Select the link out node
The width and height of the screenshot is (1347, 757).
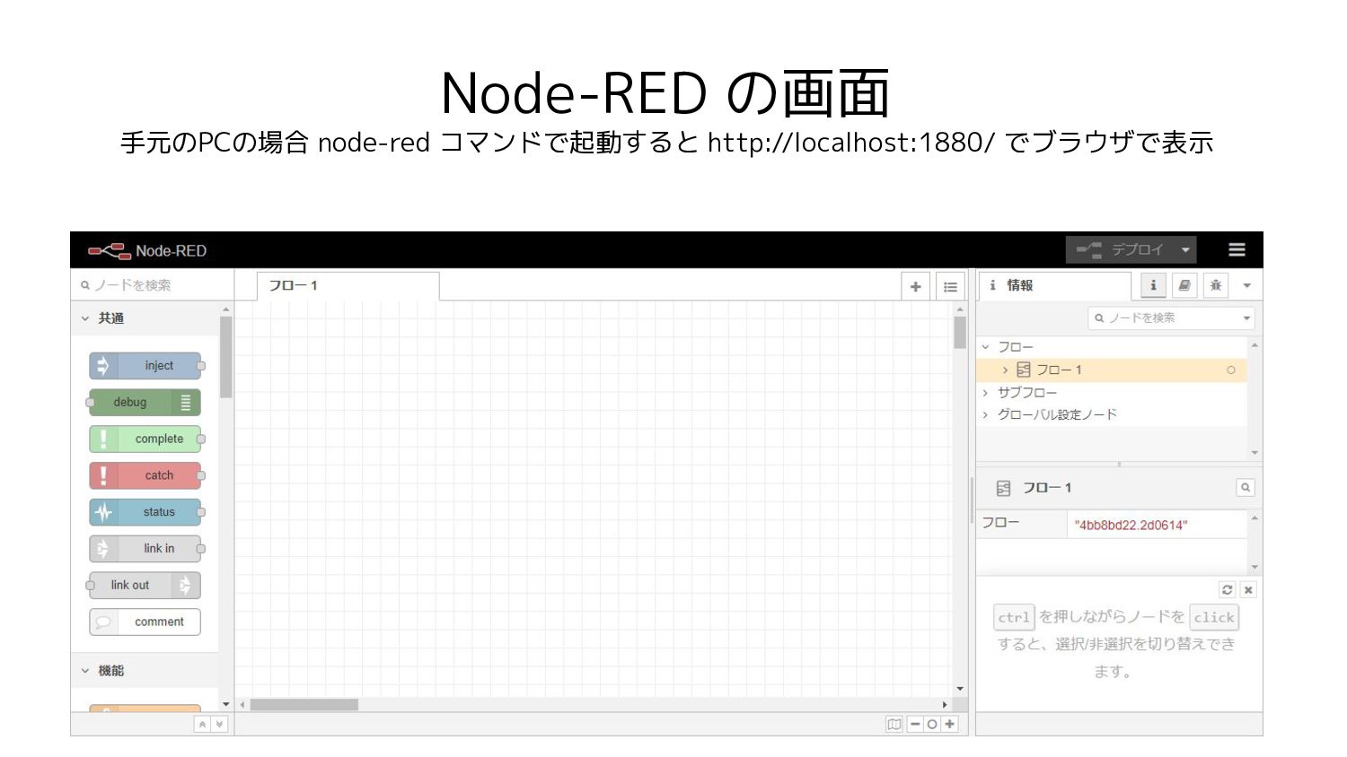click(145, 586)
